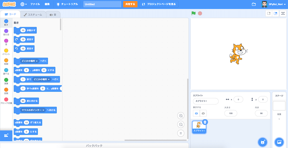Open the チュートリアル tutorials
This screenshot has height=148, width=288.
(67, 4)
